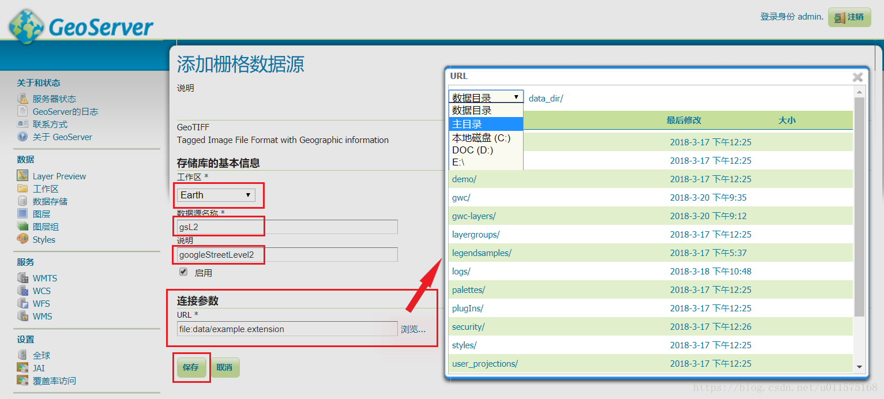Image resolution: width=884 pixels, height=399 pixels.
Task: Open the logs/ folder
Action: (x=461, y=271)
